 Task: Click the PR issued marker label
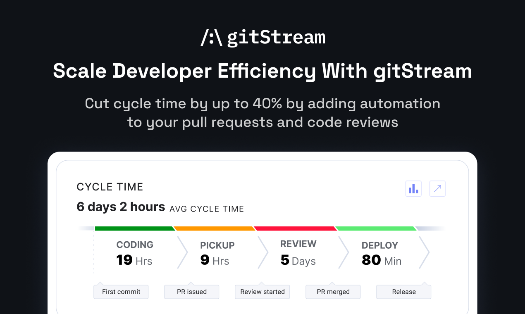(x=192, y=291)
